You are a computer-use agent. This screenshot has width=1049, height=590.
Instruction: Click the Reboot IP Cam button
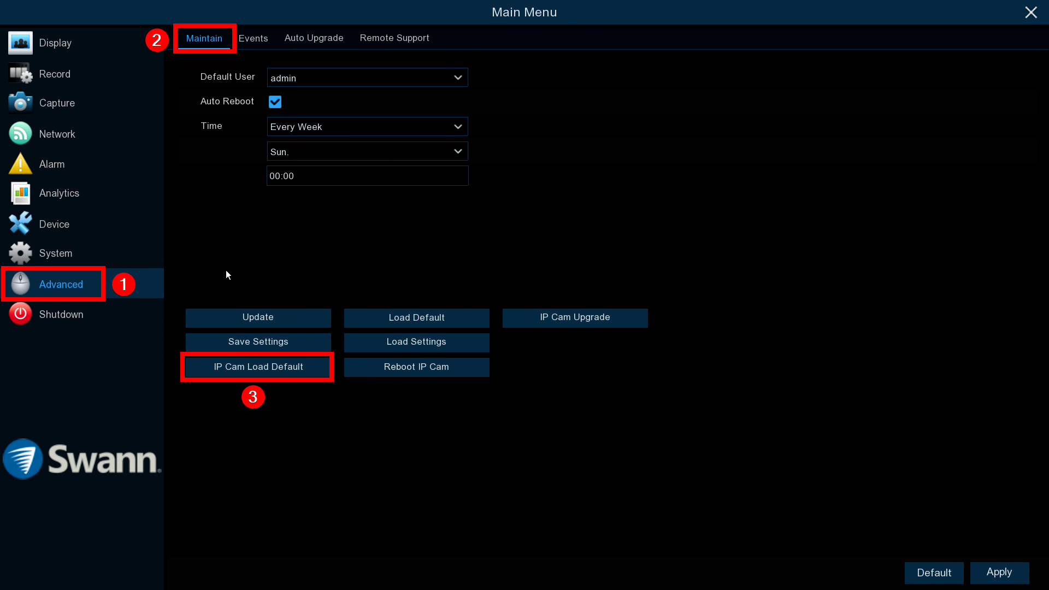click(416, 367)
